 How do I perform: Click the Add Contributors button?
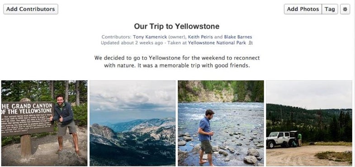(31, 9)
